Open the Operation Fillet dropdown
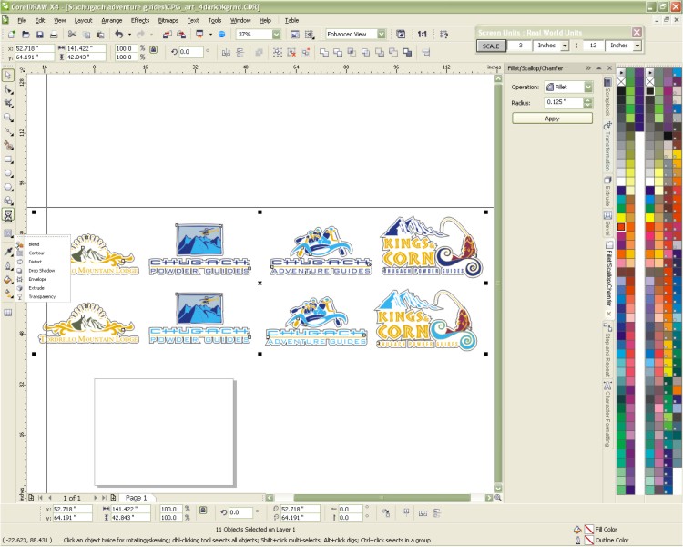The height and width of the screenshot is (547, 683). tap(588, 88)
